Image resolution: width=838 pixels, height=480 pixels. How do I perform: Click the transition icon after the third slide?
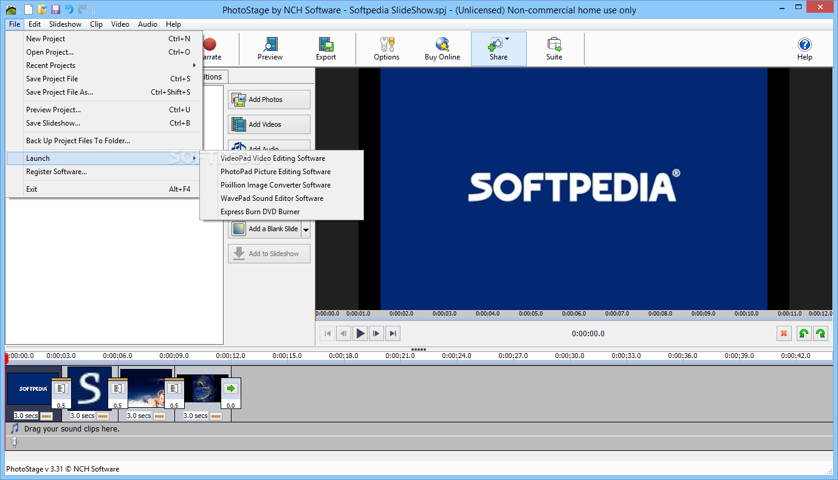pos(174,388)
